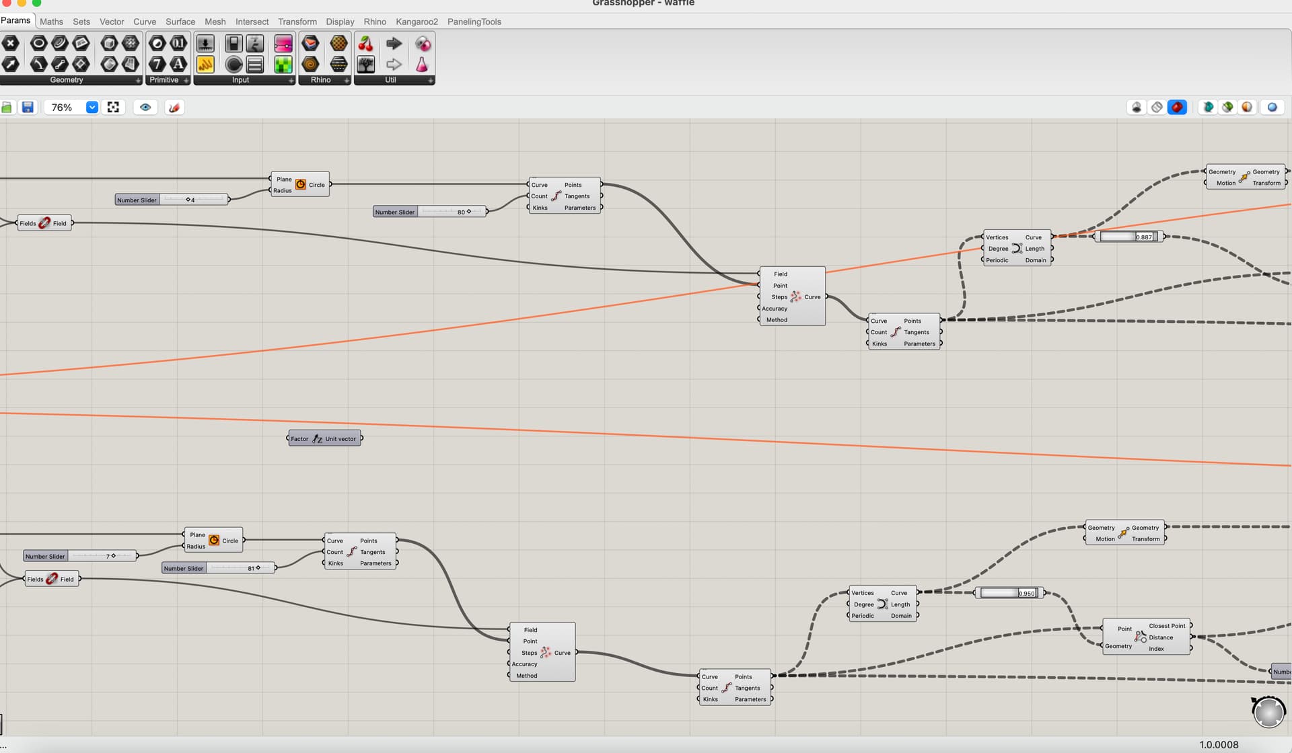Open the PanelingTools tab
1292x753 pixels.
[x=474, y=22]
